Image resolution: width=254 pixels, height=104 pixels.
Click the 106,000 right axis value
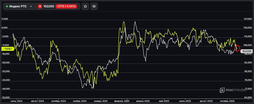coord(248,45)
